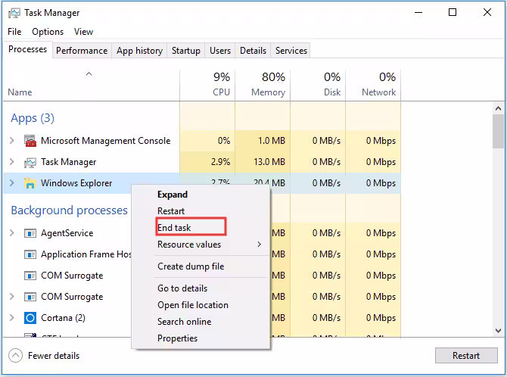Click the Restart button at bottom
This screenshot has height=377, width=507.
466,356
